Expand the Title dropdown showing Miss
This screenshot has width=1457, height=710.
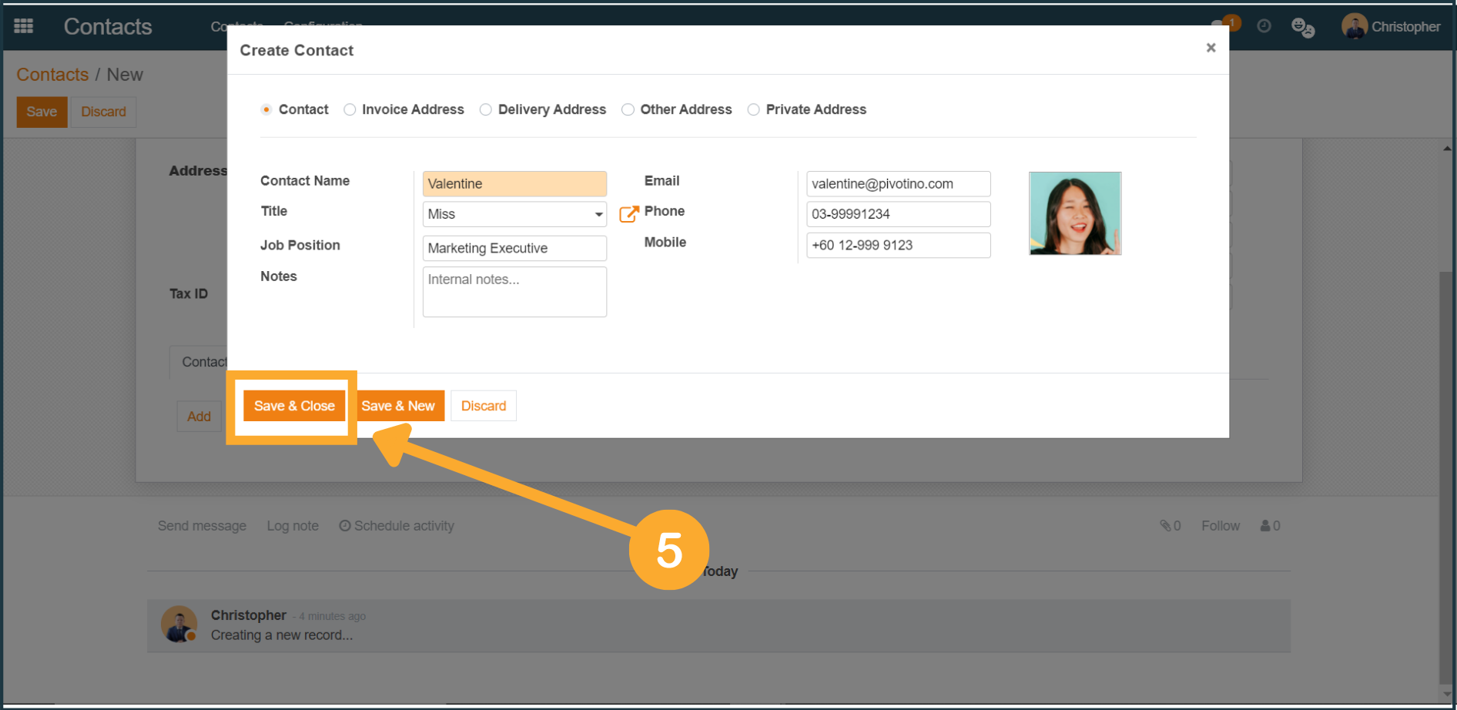point(514,214)
